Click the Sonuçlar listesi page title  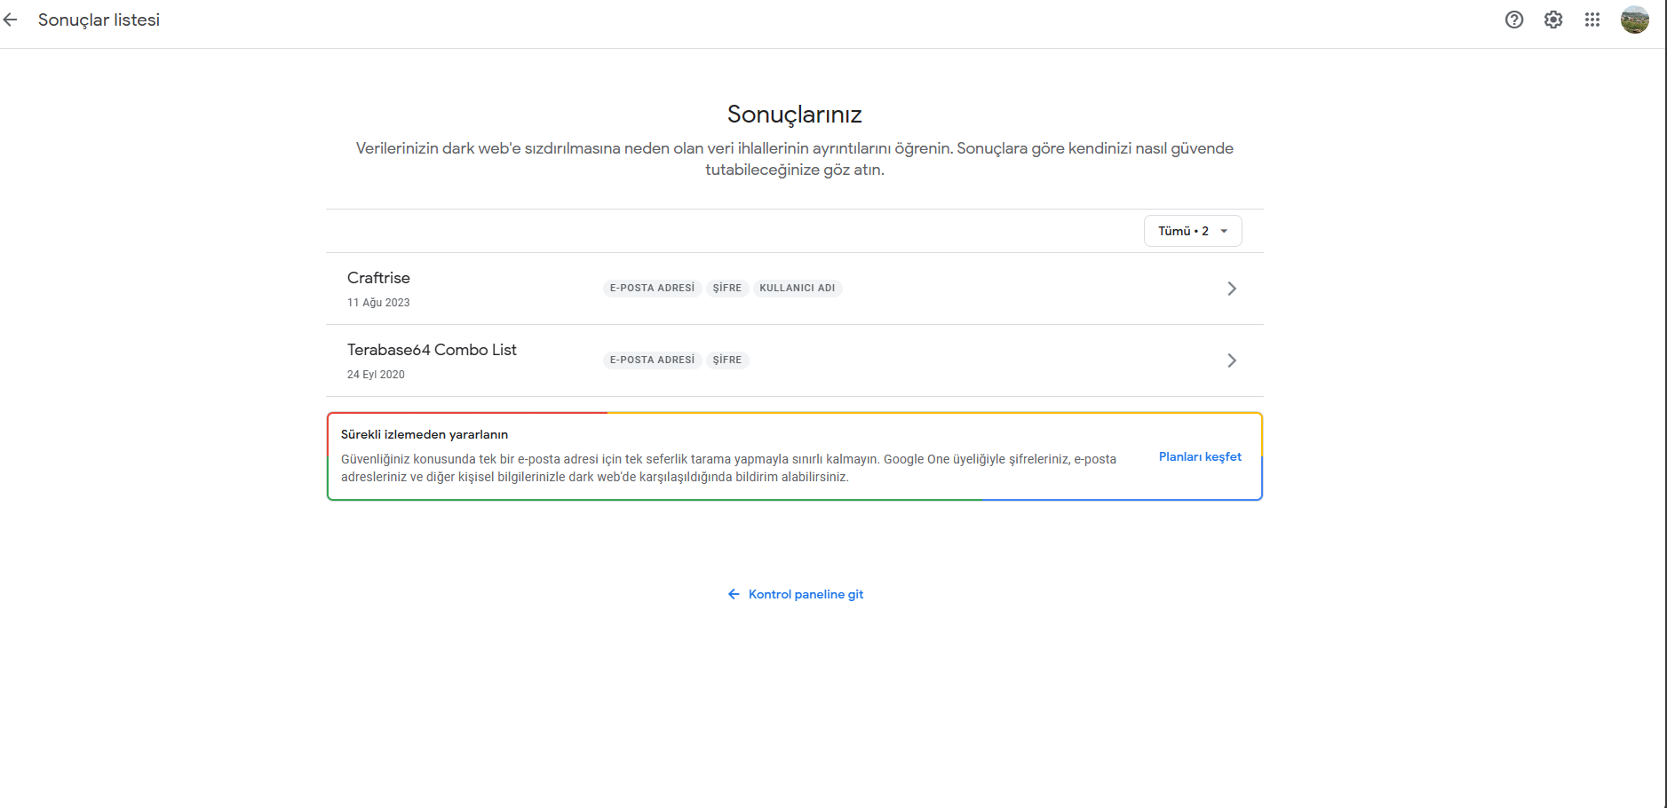pos(99,20)
